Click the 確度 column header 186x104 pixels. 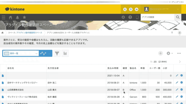coord(125,68)
